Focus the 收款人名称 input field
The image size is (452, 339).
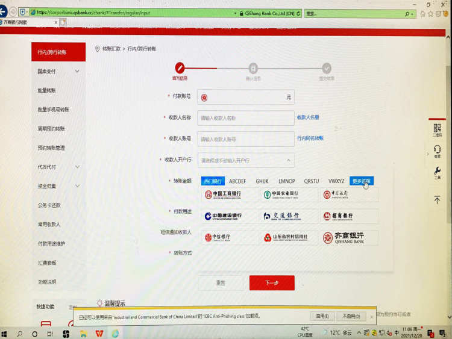pyautogui.click(x=246, y=118)
